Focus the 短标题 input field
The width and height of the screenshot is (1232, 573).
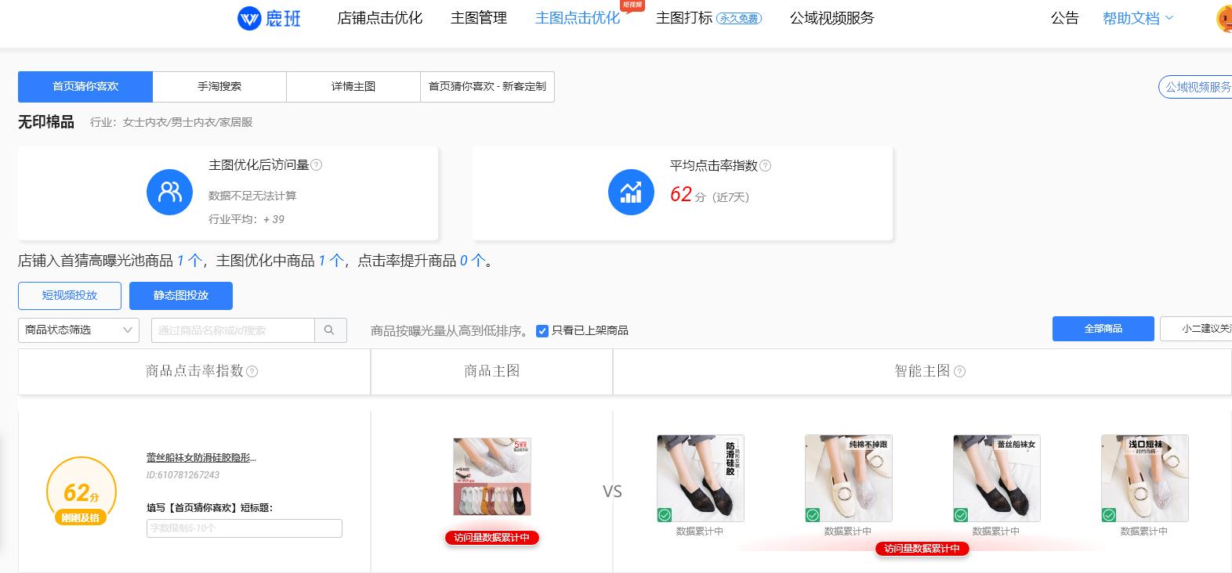click(x=245, y=528)
